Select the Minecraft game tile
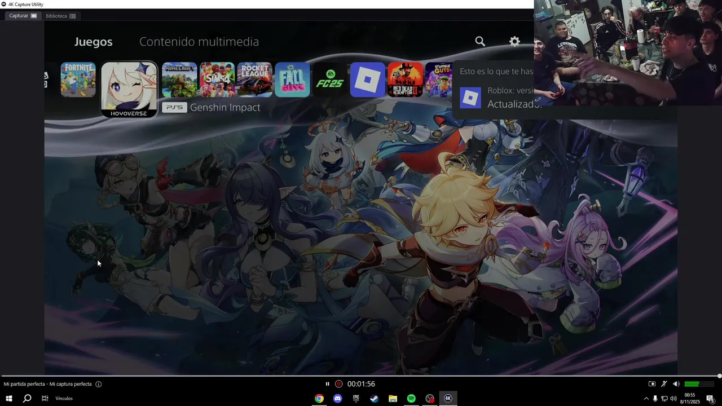 [x=179, y=80]
